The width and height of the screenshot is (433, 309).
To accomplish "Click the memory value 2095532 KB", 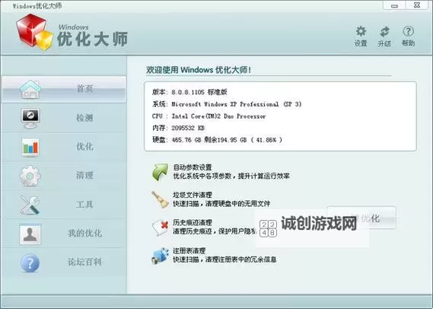I will point(188,128).
